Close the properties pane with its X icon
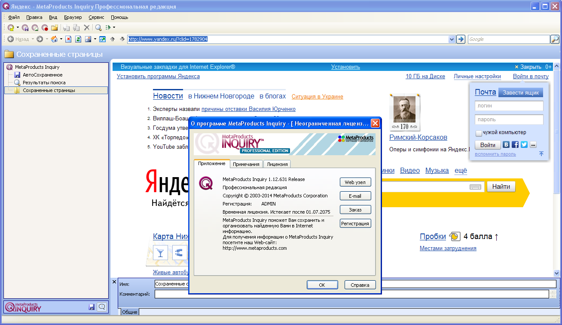562x325 pixels. coord(114,282)
